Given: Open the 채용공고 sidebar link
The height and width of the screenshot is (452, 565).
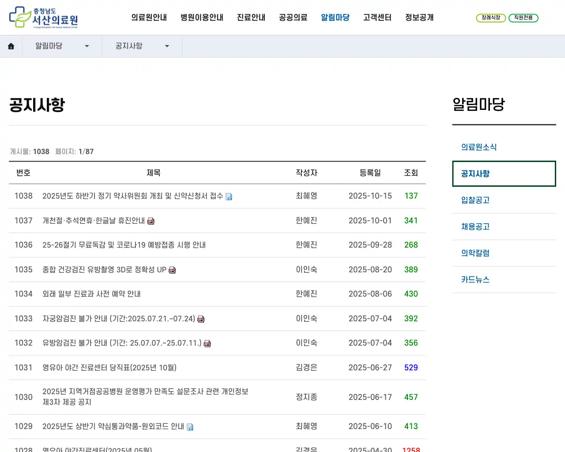Looking at the screenshot, I should (475, 226).
